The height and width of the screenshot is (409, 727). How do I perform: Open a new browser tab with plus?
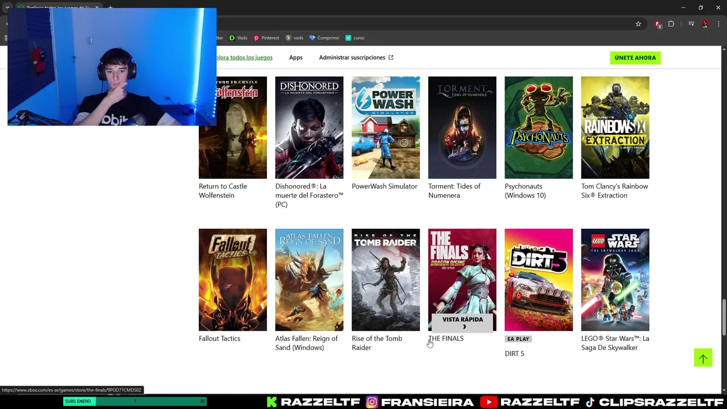coord(110,7)
